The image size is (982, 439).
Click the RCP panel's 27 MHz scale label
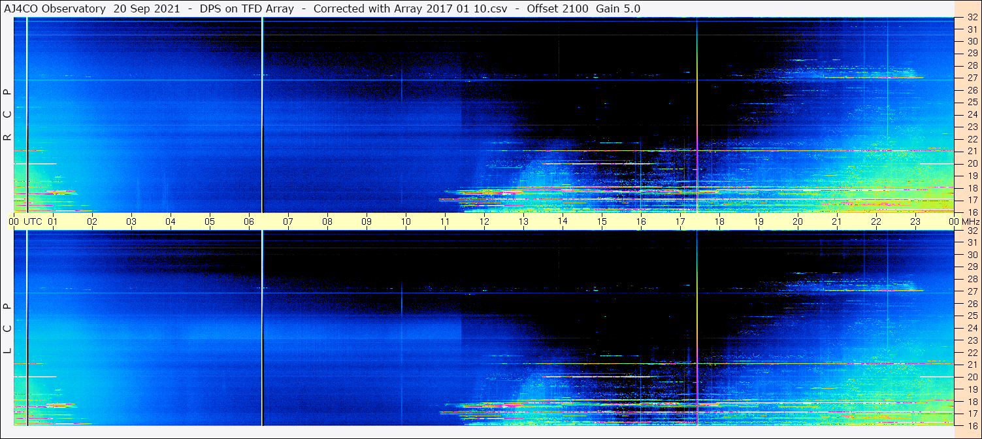(972, 78)
